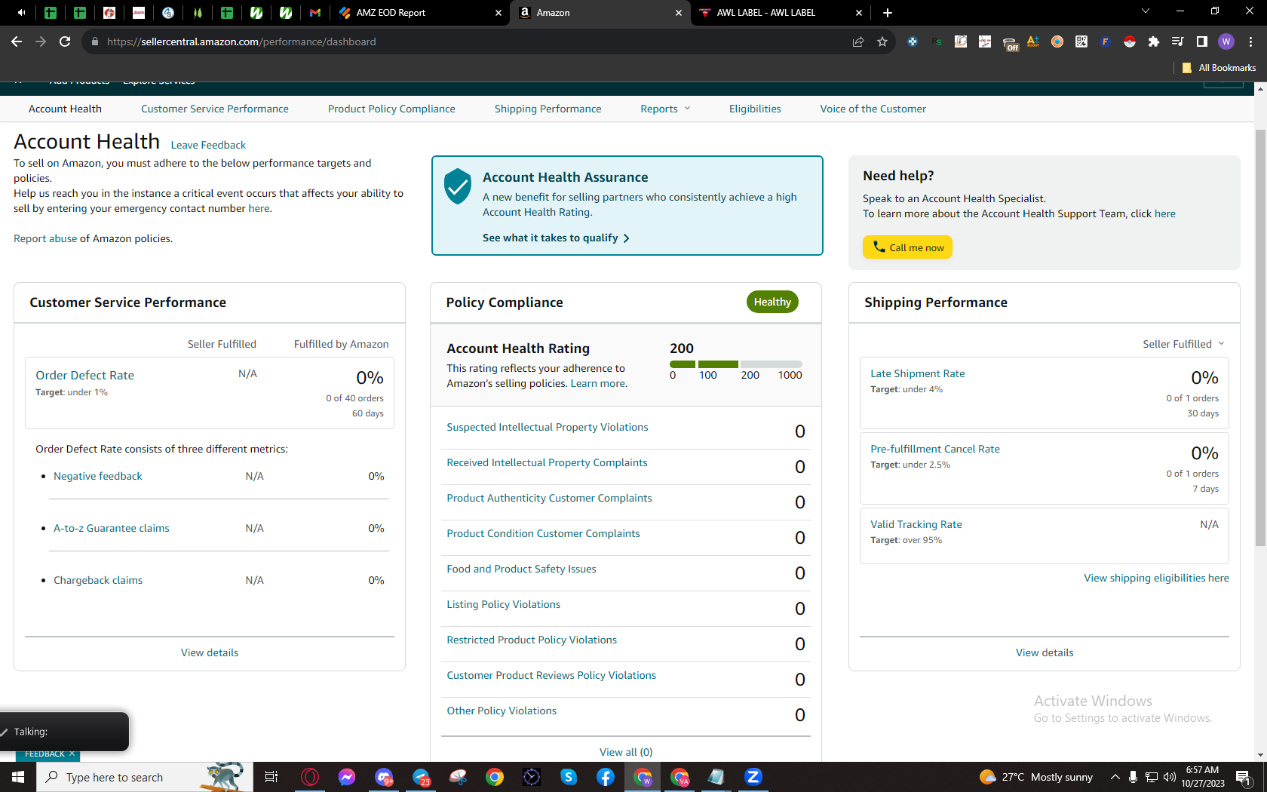Switch to the AMZ EOD Report tab
This screenshot has width=1267, height=792.
421,13
